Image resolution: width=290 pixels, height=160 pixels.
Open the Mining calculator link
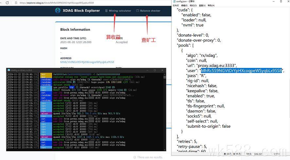(x=120, y=11)
